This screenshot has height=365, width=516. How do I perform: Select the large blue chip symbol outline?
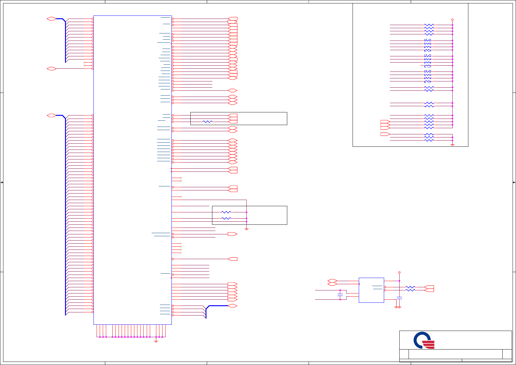coord(132,170)
